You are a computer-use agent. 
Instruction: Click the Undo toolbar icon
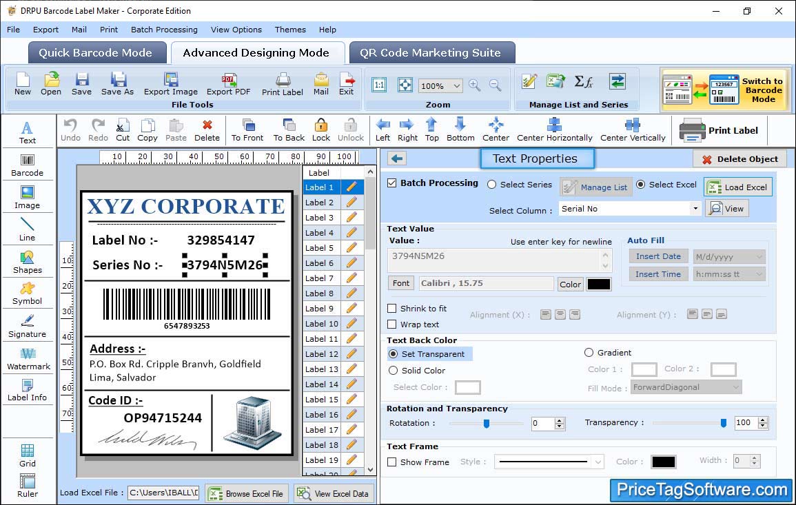pos(70,130)
